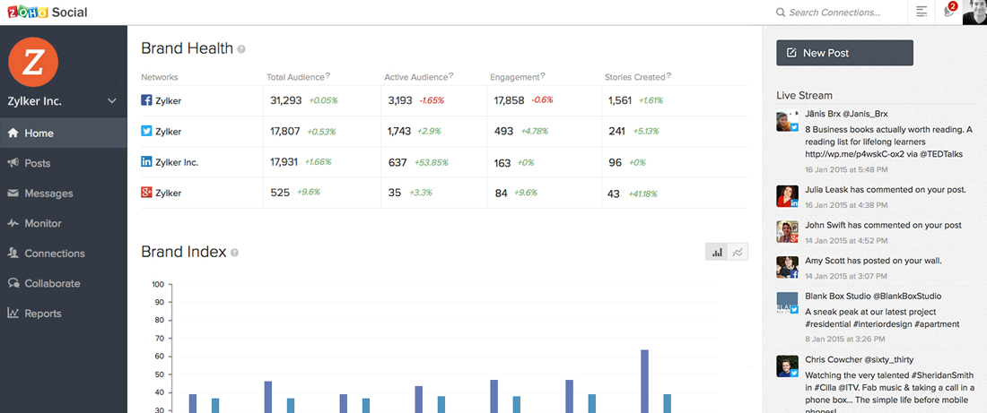Image resolution: width=987 pixels, height=413 pixels.
Task: Click Facebook stories created 1,561
Action: [x=620, y=100]
